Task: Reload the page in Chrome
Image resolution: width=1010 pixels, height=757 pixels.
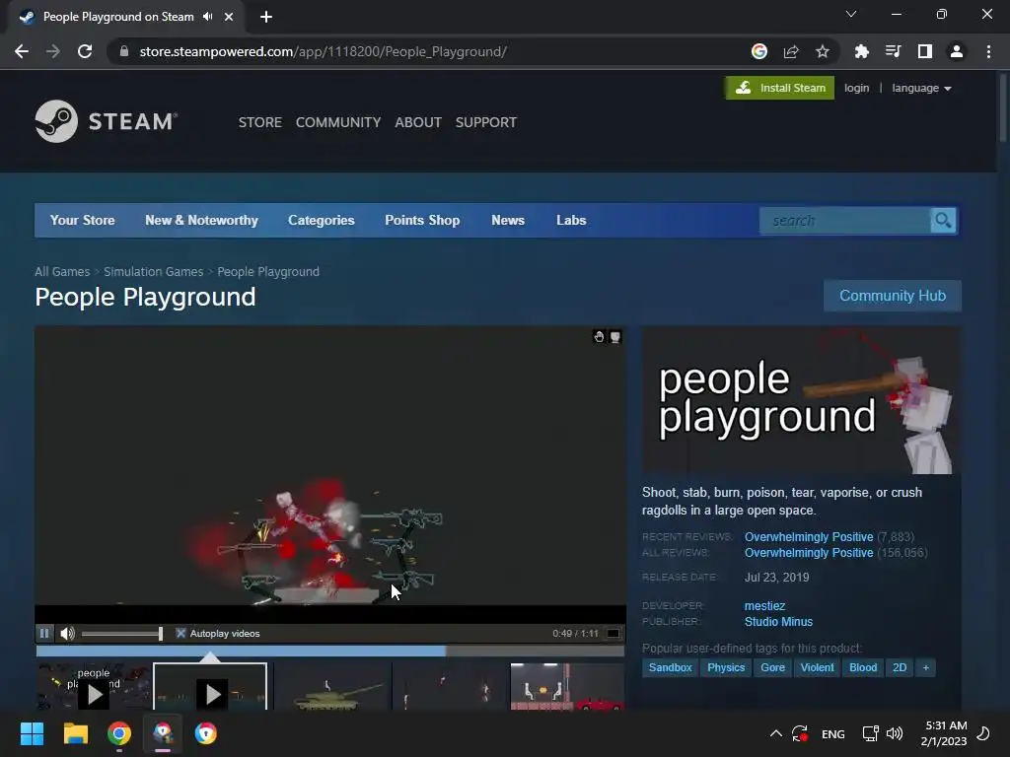Action: pyautogui.click(x=85, y=51)
